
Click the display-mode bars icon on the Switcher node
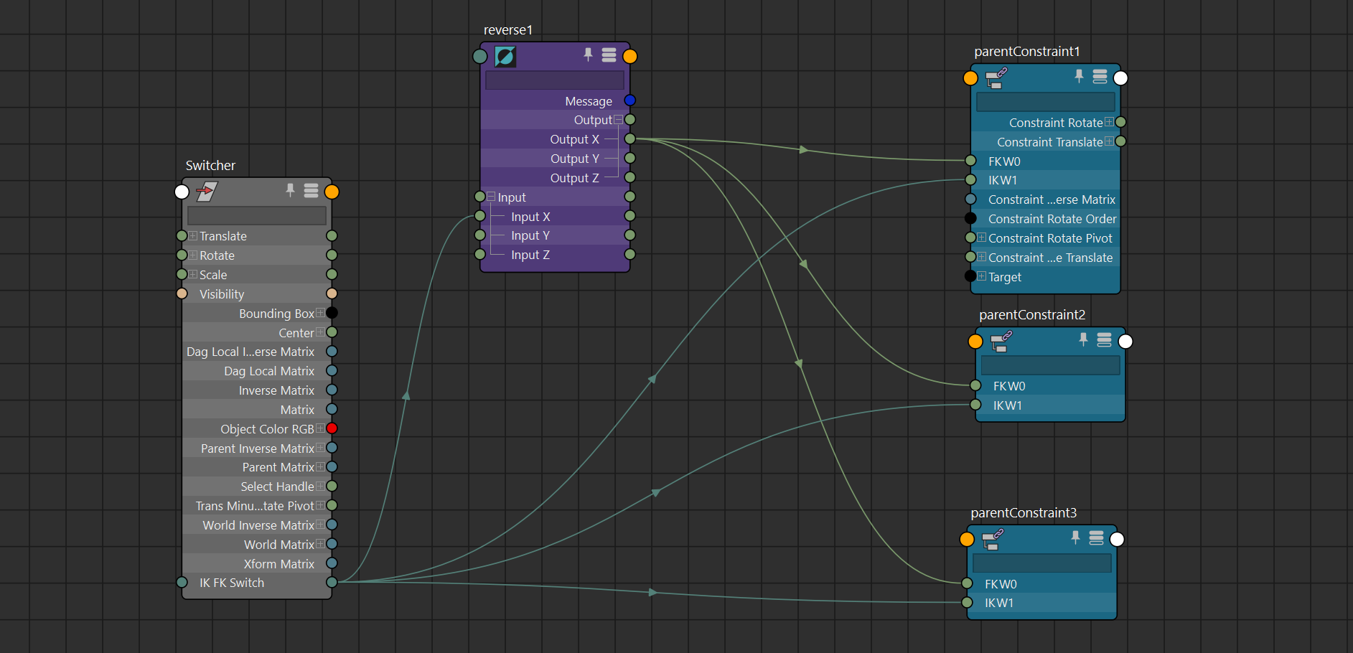(311, 191)
